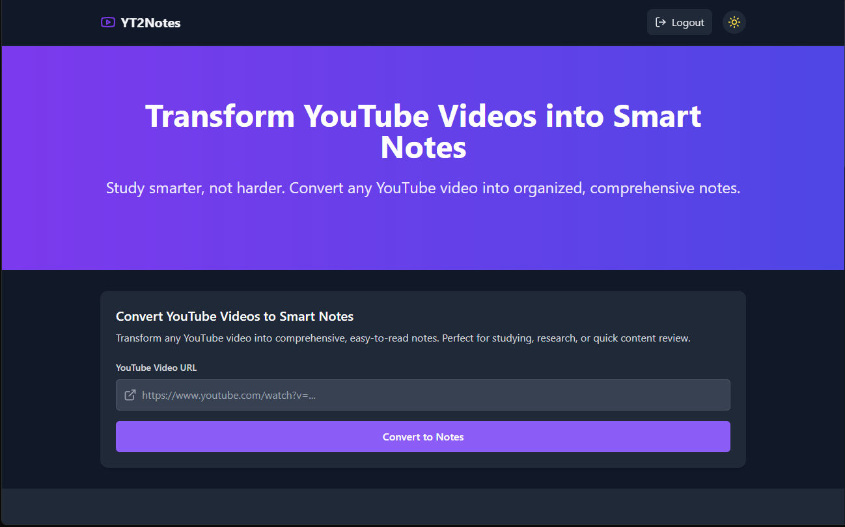Click the YT2Notes video logo icon
Screen dimensions: 845x527
[x=108, y=23]
